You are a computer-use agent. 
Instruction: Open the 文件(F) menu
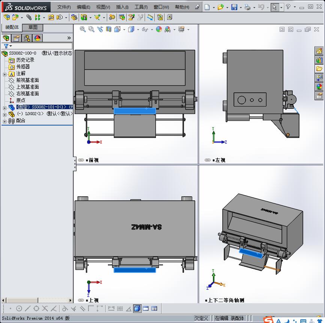coord(64,7)
